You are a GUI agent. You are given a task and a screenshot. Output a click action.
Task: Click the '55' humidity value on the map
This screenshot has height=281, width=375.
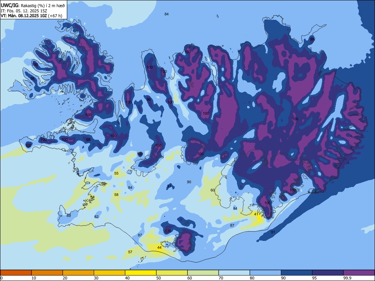tap(116, 173)
